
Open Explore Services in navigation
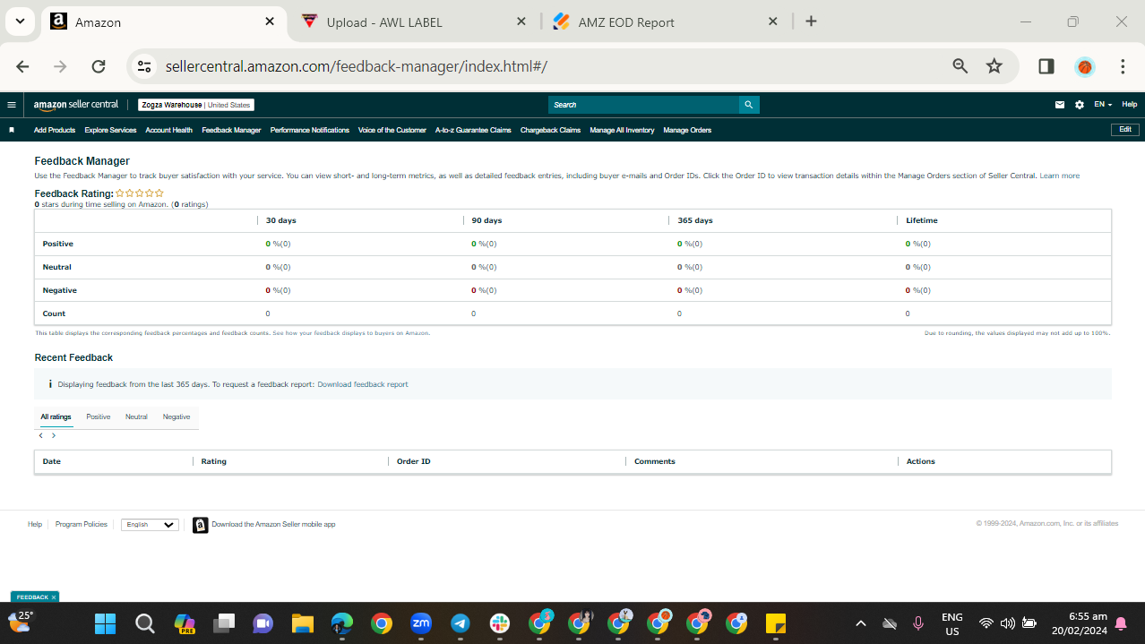coord(110,131)
